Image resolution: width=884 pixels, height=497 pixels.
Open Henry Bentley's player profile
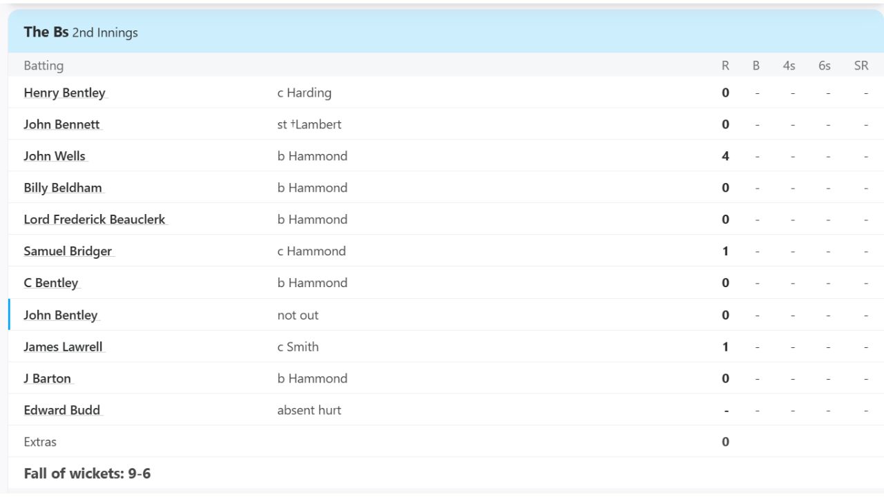[x=65, y=92]
